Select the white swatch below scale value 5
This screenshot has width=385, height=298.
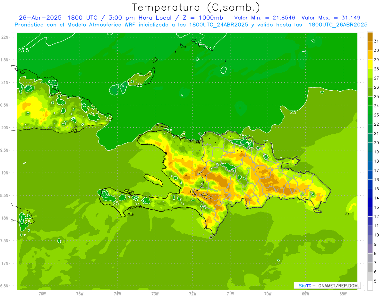click(370, 286)
